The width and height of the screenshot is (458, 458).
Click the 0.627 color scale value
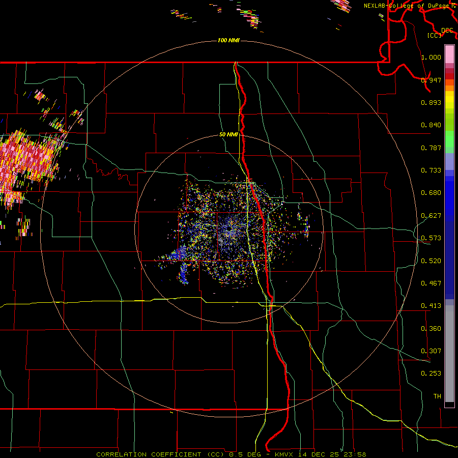431,216
